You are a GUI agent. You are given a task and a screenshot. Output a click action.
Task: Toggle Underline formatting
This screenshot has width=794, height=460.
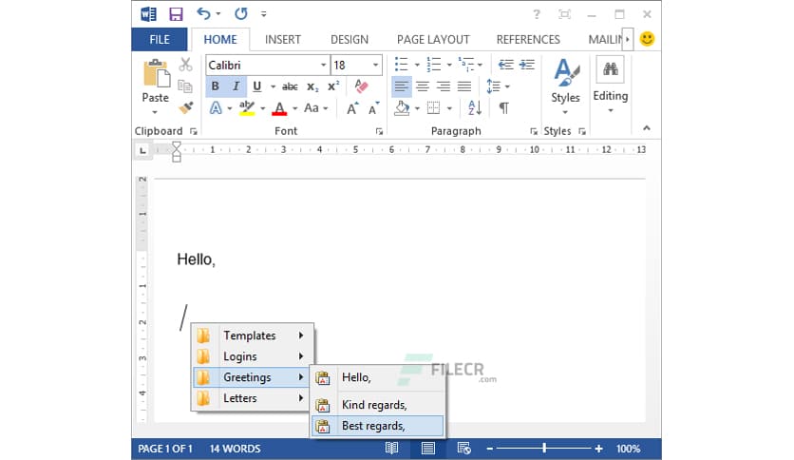coord(256,86)
